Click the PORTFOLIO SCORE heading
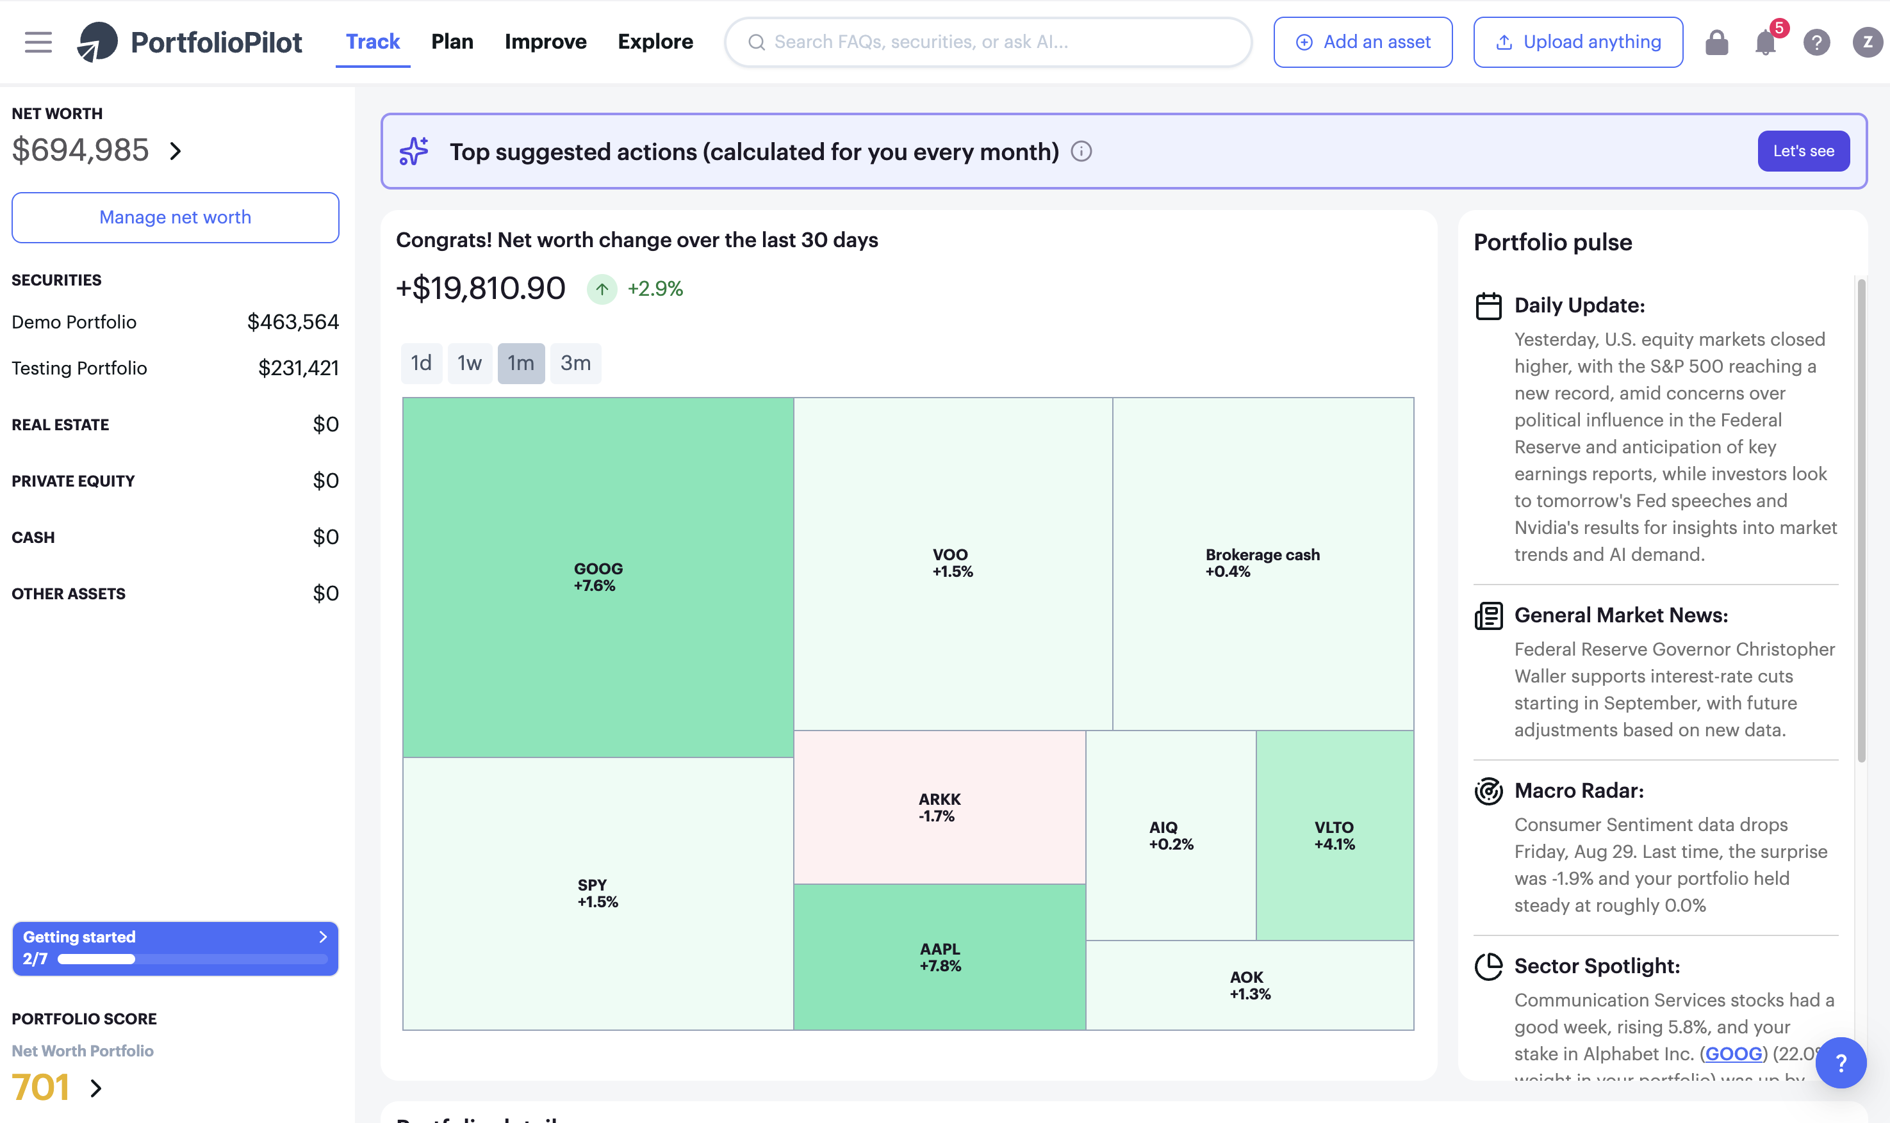1890x1123 pixels. click(84, 1019)
